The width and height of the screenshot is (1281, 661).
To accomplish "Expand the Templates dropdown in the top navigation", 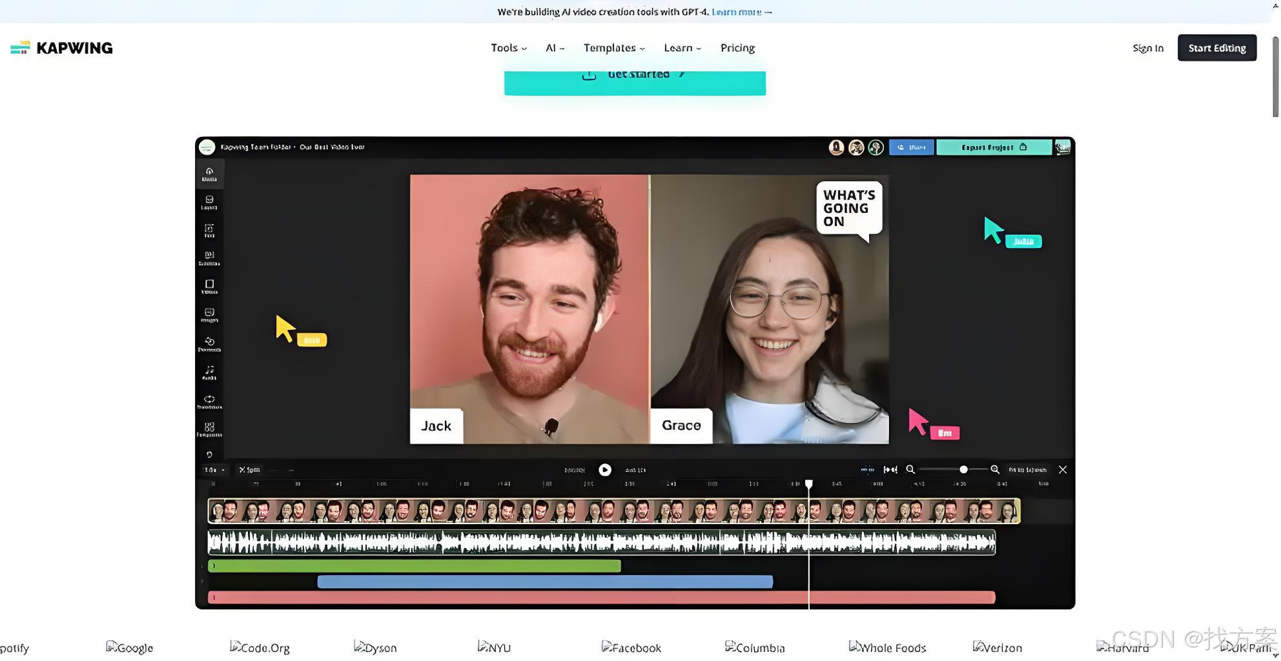I will click(614, 48).
